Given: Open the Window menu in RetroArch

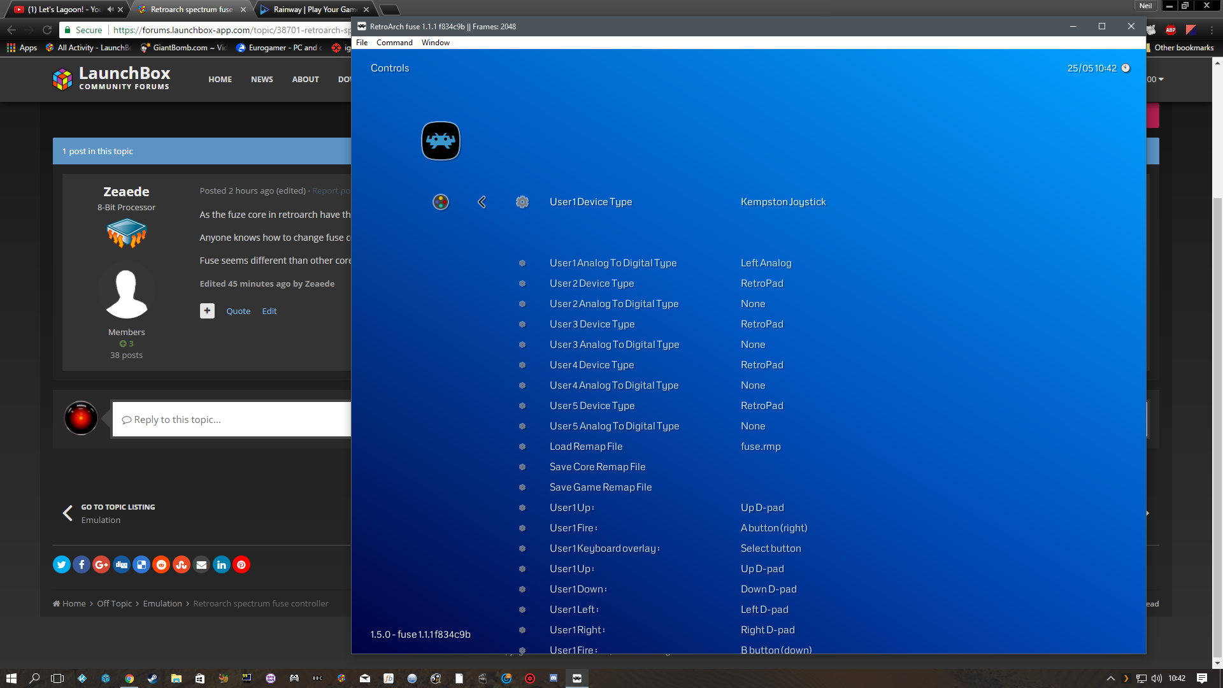Looking at the screenshot, I should click(x=436, y=43).
